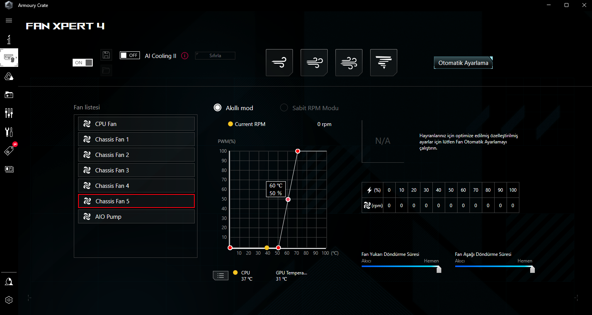The image size is (592, 315).
Task: Maximize the Armoury Crate window
Action: coord(566,5)
